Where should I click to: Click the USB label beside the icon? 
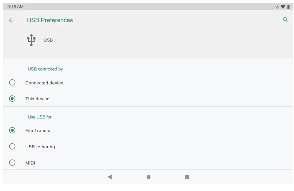click(48, 40)
